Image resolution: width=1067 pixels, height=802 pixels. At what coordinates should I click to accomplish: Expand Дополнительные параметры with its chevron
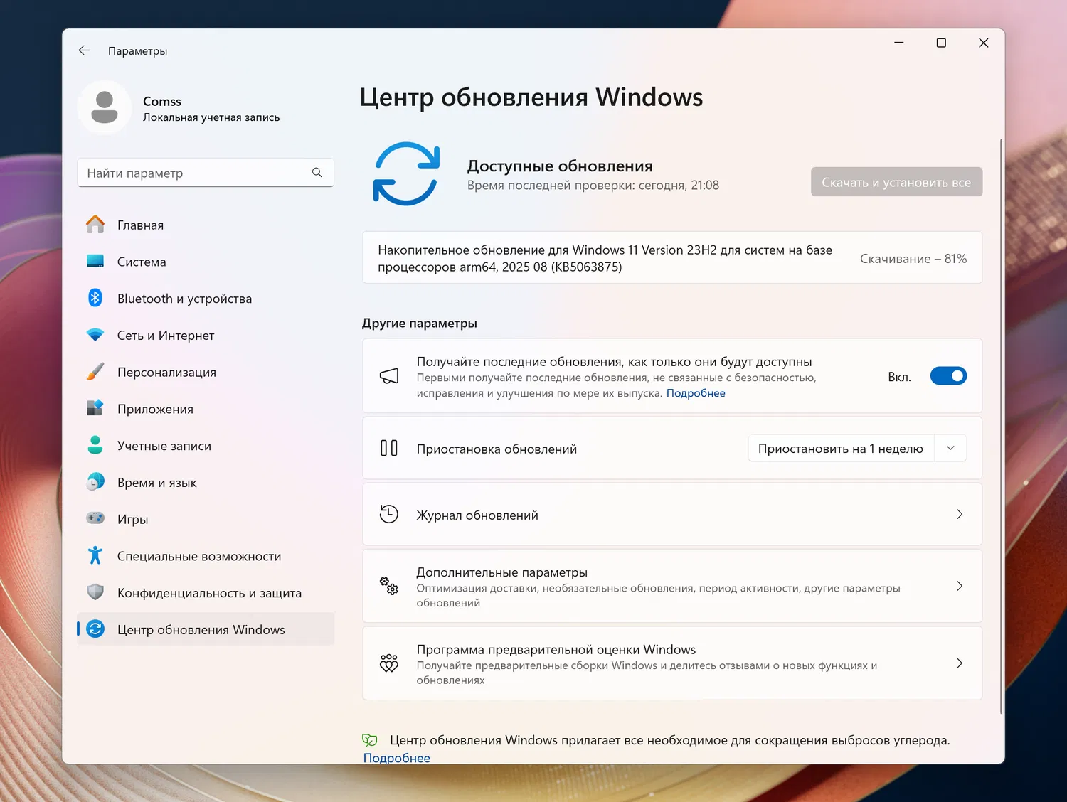(960, 587)
